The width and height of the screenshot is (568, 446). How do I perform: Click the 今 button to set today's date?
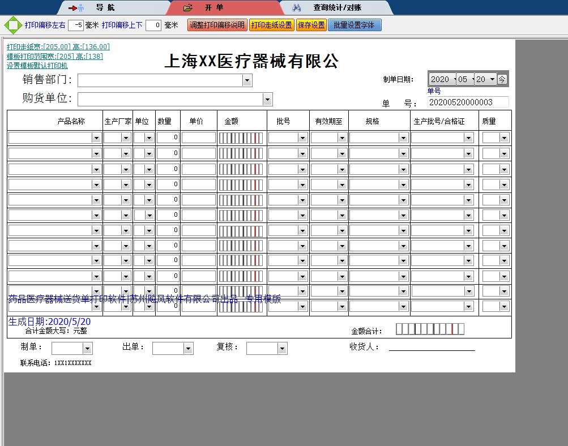click(x=502, y=79)
